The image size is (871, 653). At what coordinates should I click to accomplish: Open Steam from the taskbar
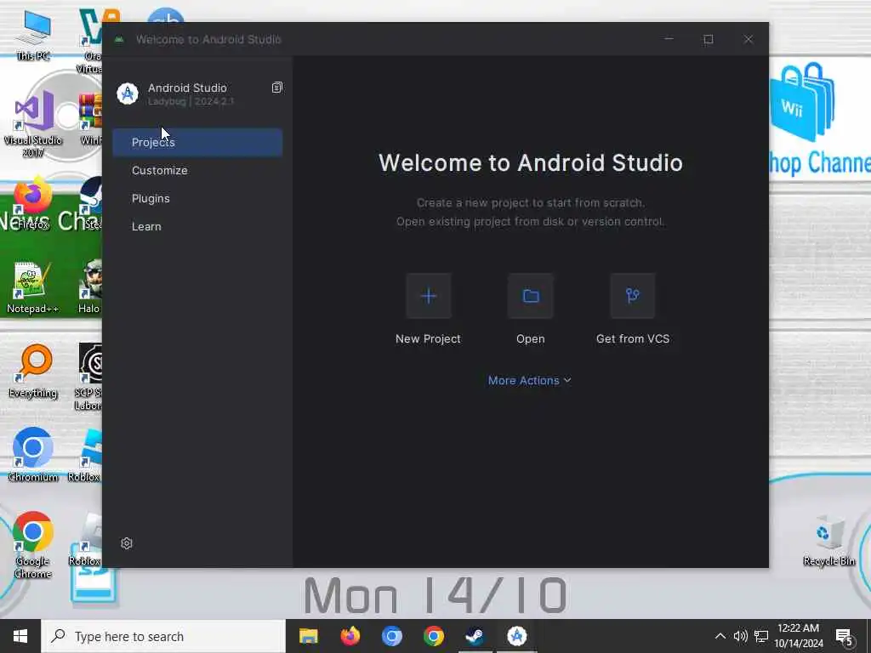point(475,636)
